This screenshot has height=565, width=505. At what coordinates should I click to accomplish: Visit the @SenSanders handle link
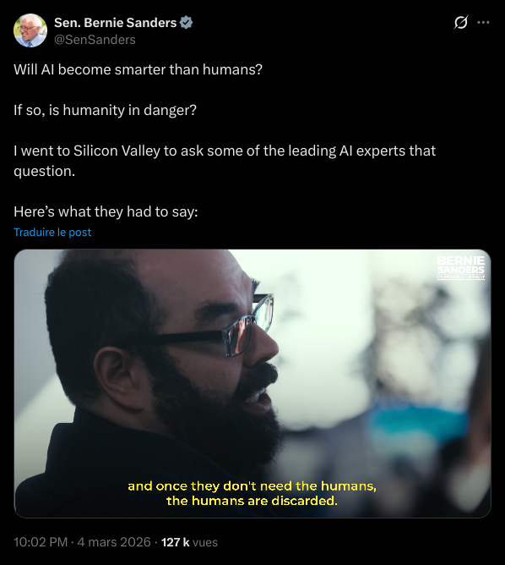coord(95,40)
